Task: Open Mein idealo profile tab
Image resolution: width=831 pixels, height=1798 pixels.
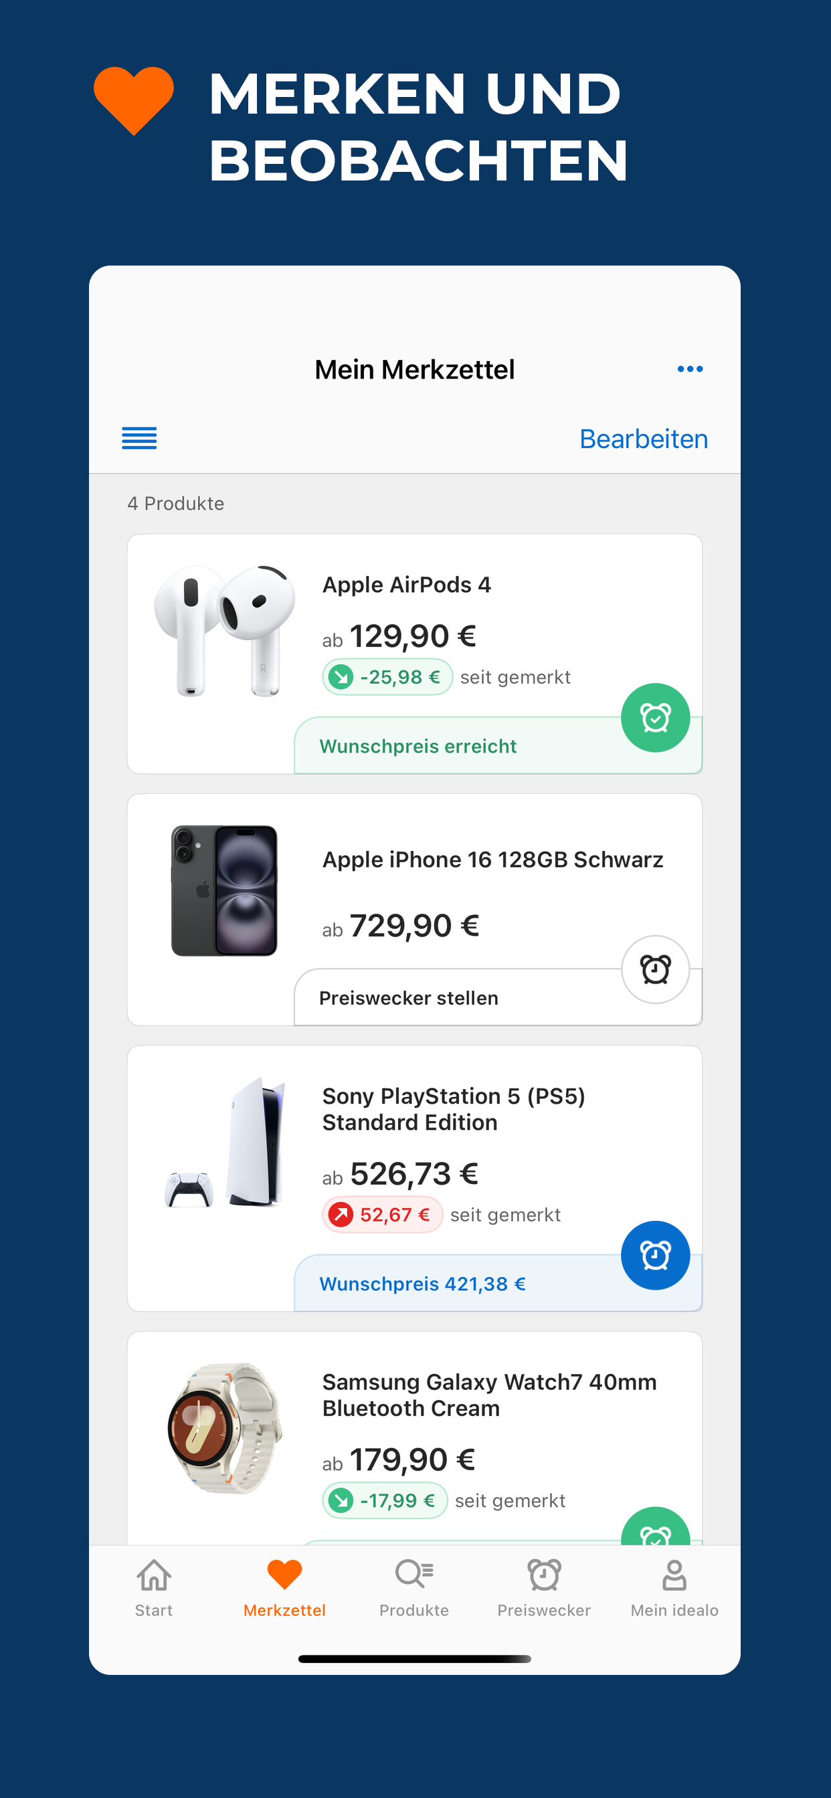Action: 674,1588
